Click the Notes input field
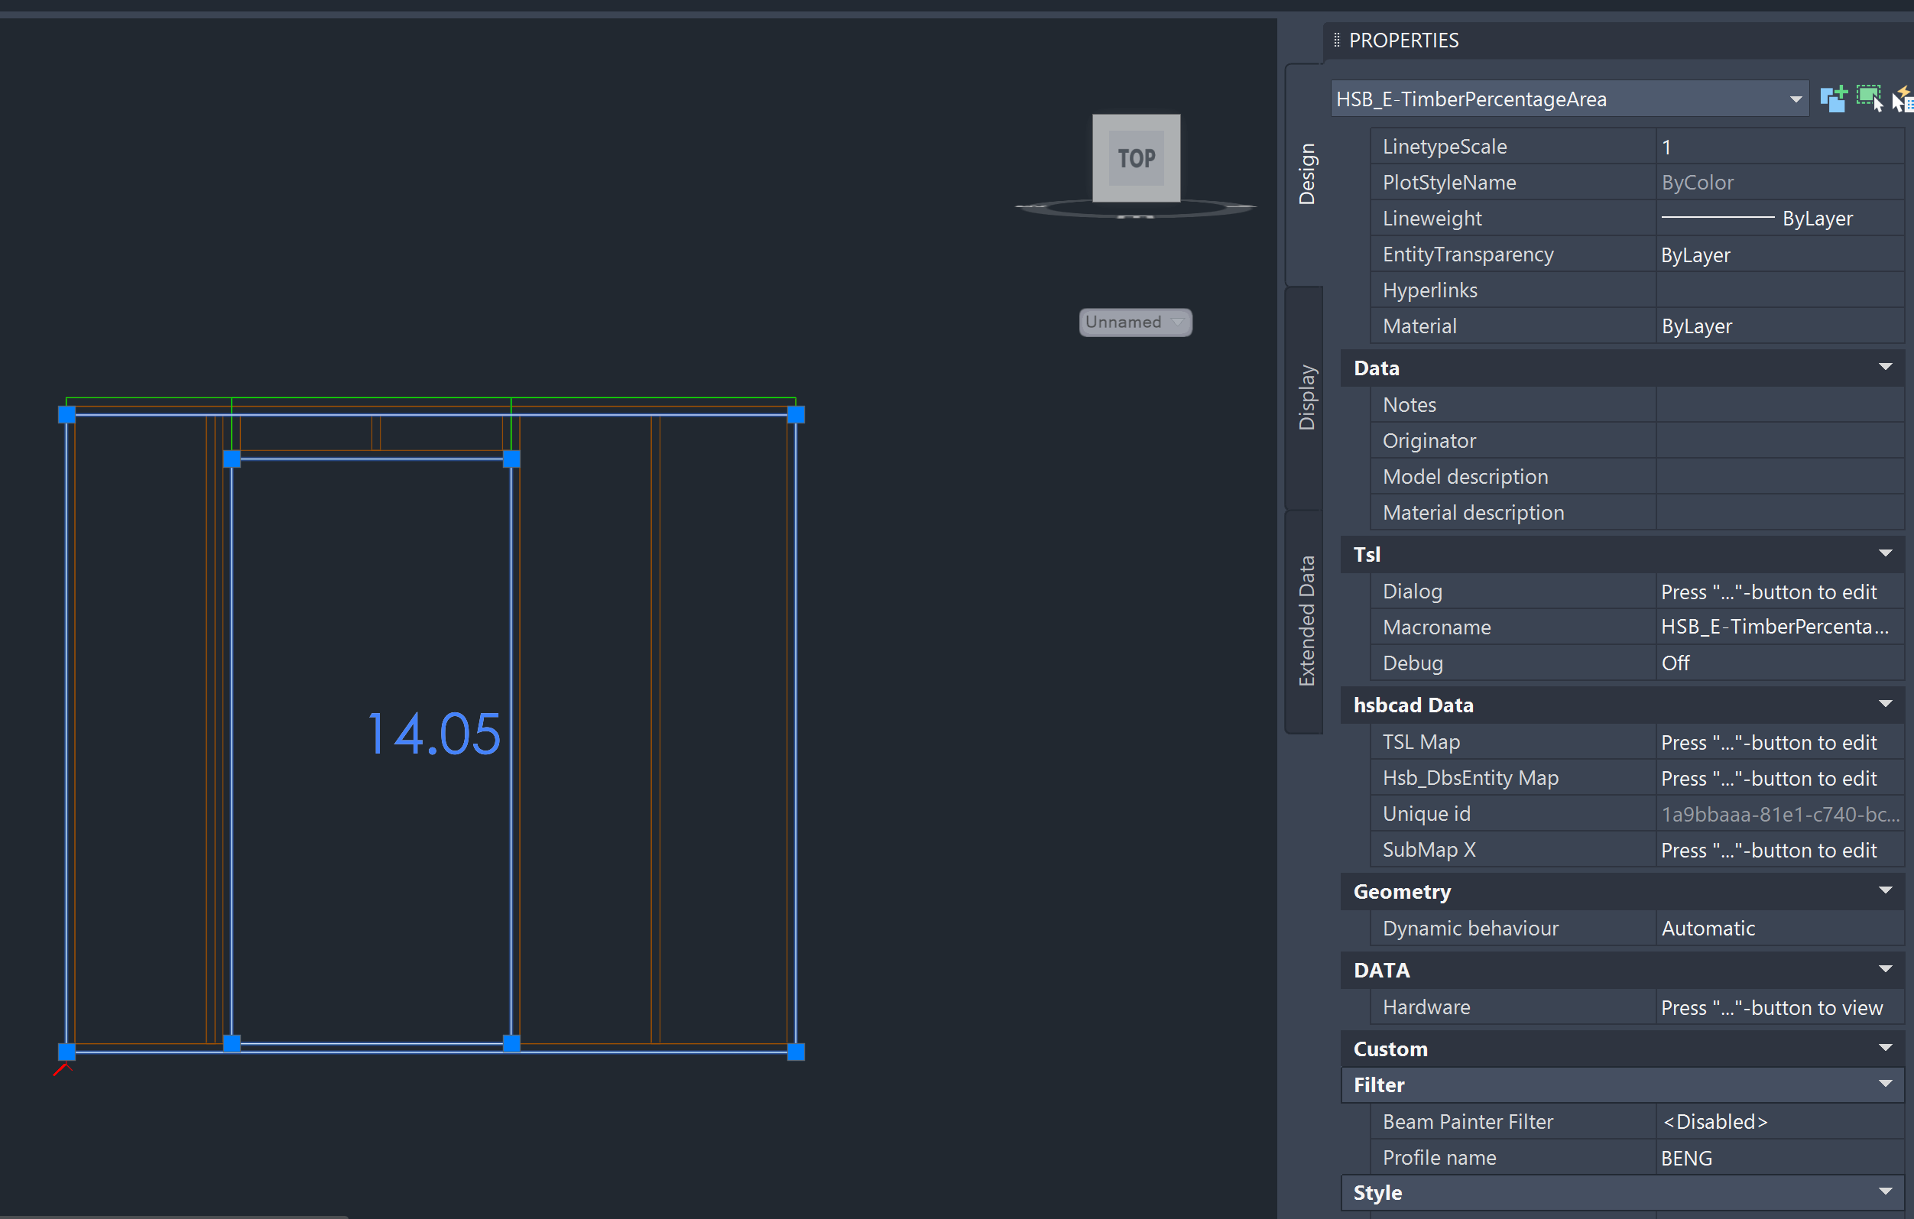This screenshot has height=1219, width=1914. click(x=1779, y=404)
